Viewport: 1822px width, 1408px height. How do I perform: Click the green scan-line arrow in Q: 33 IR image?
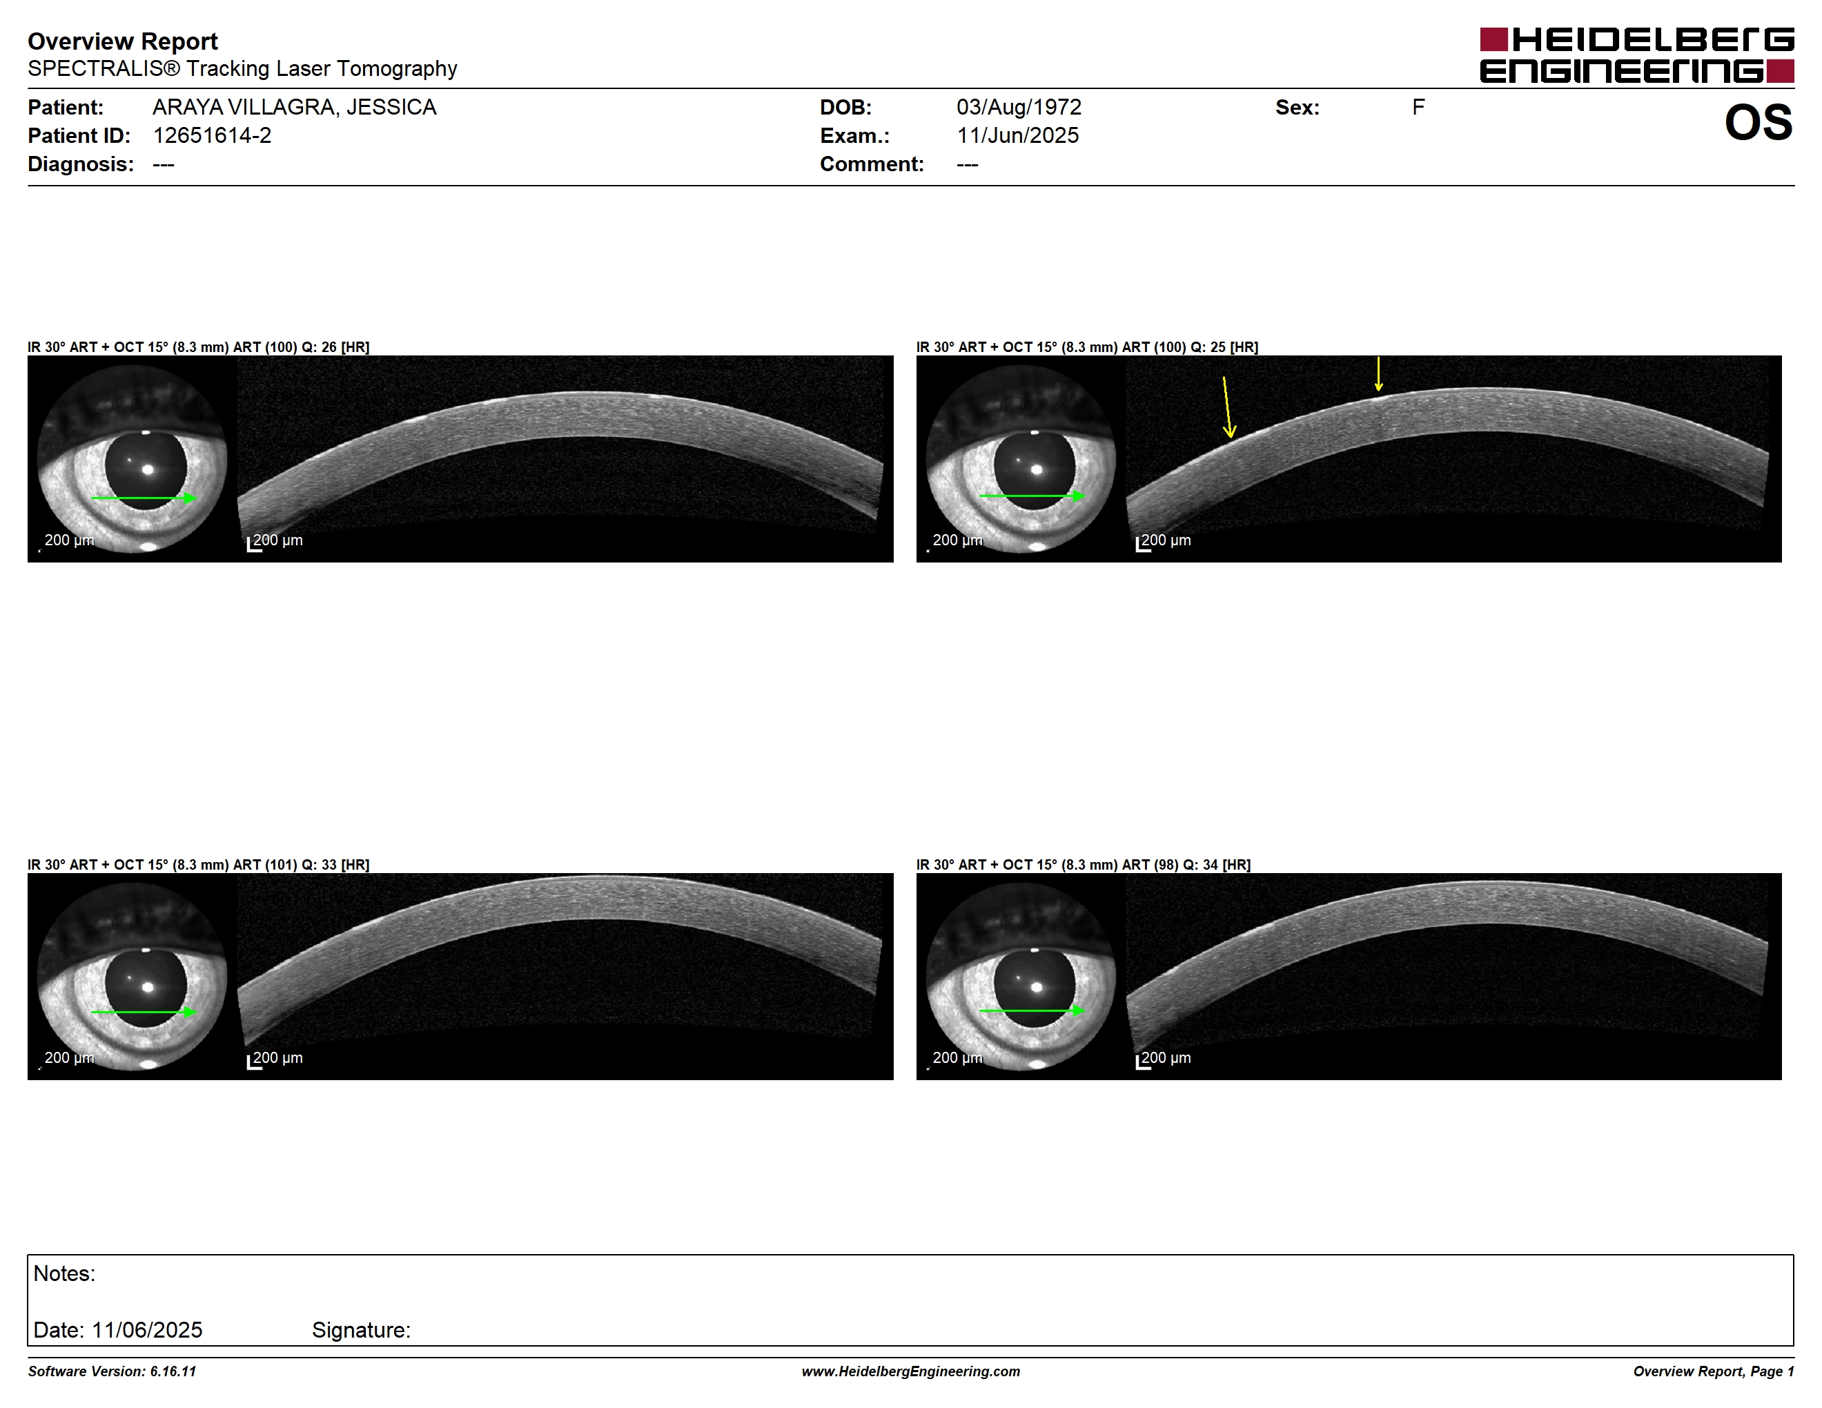[144, 1013]
